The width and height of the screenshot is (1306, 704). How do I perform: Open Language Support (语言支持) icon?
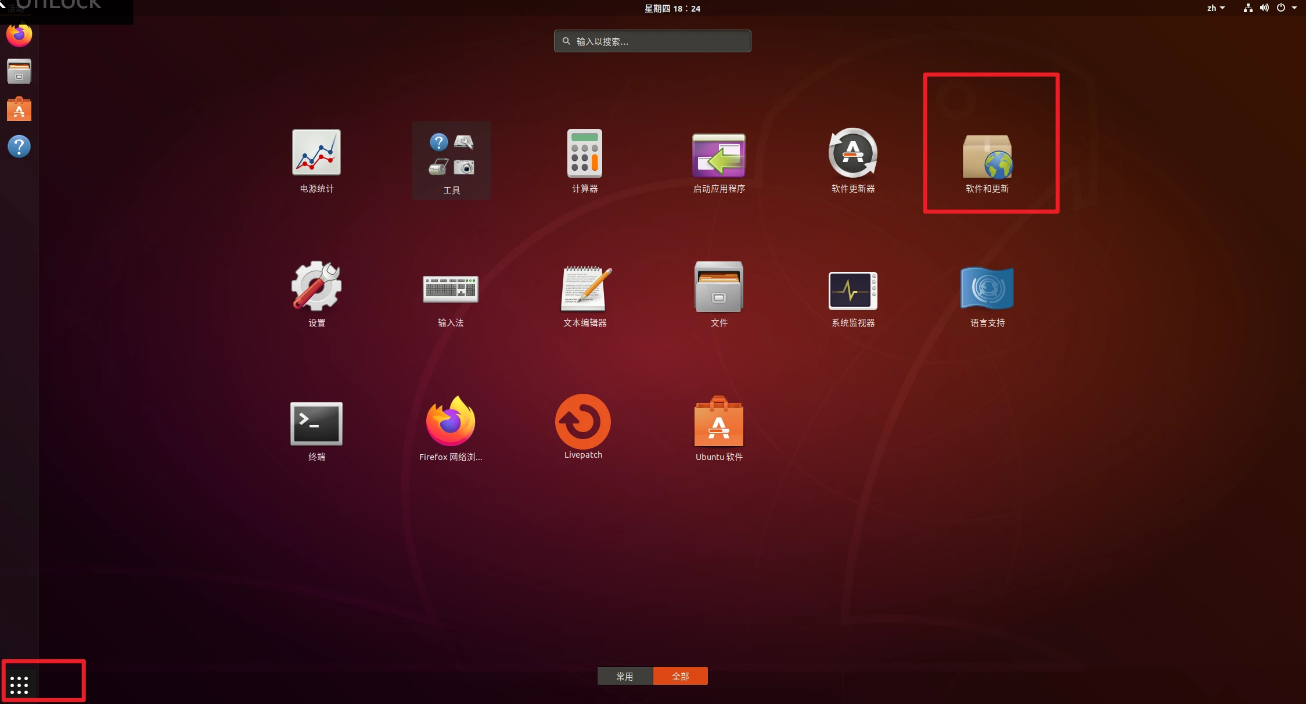[987, 289]
